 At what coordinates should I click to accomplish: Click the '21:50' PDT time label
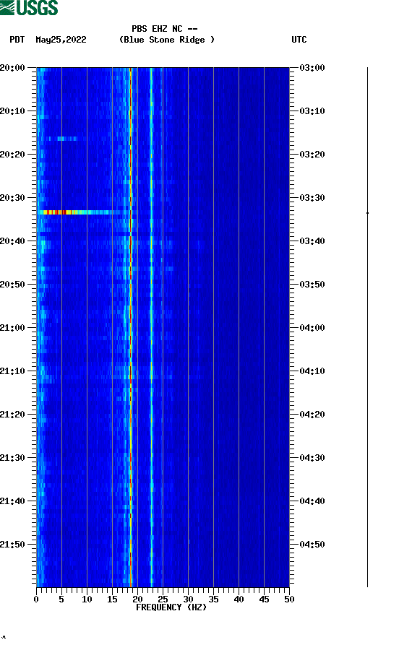[12, 545]
